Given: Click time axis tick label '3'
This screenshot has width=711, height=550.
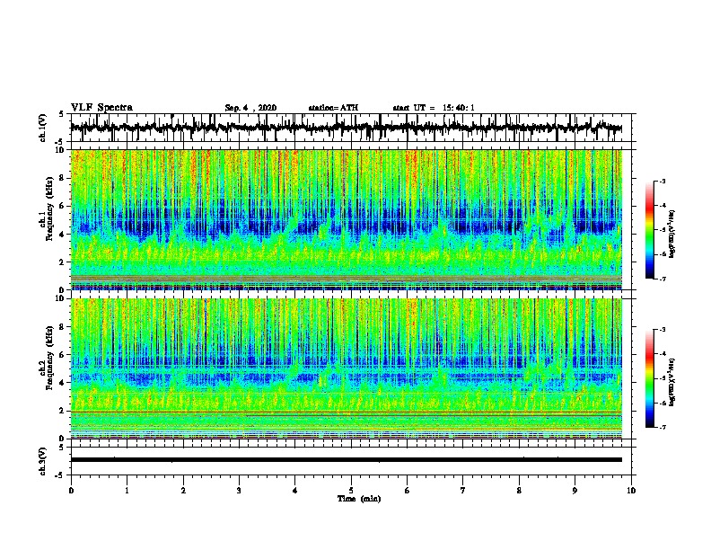Looking at the screenshot, I should coord(239,491).
